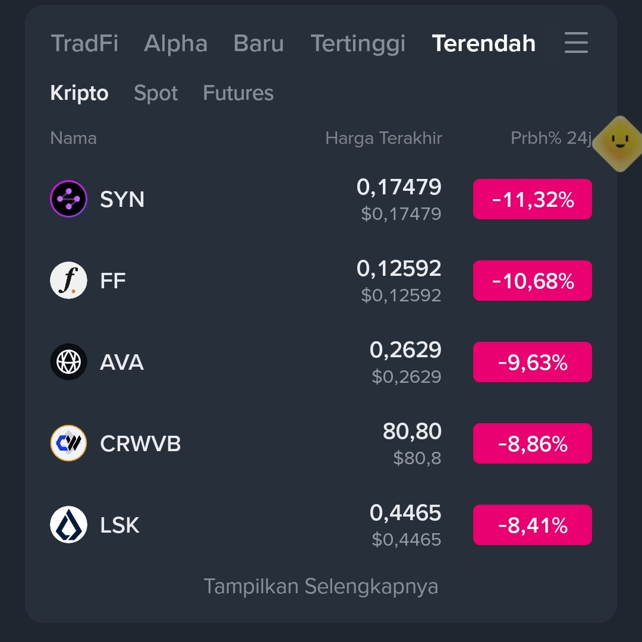Click Tampilkan Selengkapnya link
Viewport: 642px width, 642px height.
tap(320, 586)
